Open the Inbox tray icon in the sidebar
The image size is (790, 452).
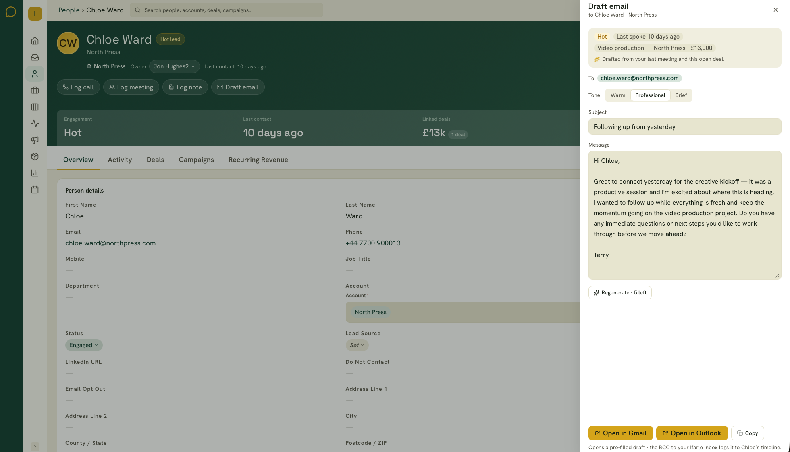pyautogui.click(x=35, y=57)
